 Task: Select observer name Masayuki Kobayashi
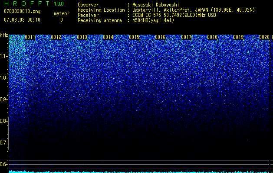(156, 5)
